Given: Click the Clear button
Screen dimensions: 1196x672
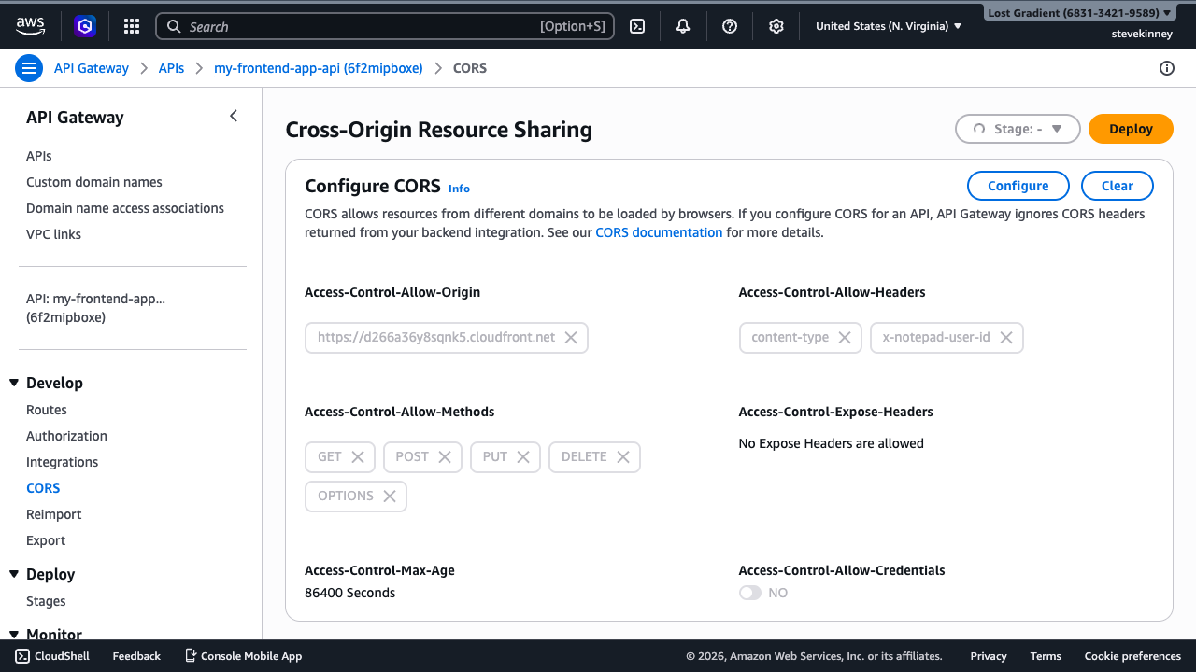Looking at the screenshot, I should [1118, 186].
